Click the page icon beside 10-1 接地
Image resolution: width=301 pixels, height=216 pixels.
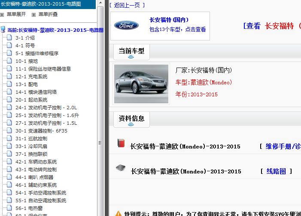[x=9, y=61]
